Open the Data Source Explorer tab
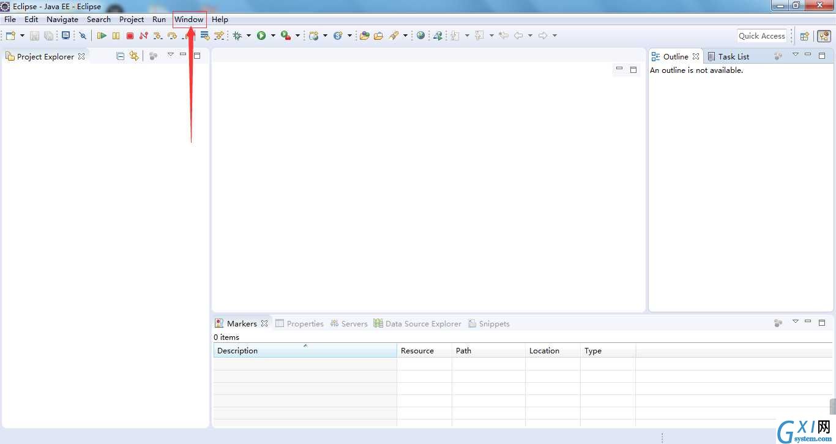 click(x=417, y=323)
